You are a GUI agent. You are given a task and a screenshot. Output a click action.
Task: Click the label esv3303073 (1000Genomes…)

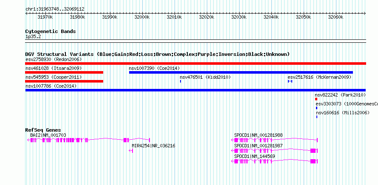[347, 104]
